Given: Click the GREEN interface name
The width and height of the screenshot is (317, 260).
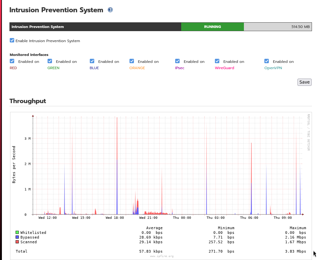Looking at the screenshot, I should coord(53,68).
